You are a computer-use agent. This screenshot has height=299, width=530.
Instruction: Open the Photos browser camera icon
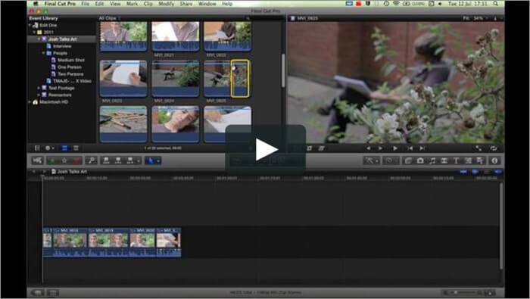(x=420, y=160)
